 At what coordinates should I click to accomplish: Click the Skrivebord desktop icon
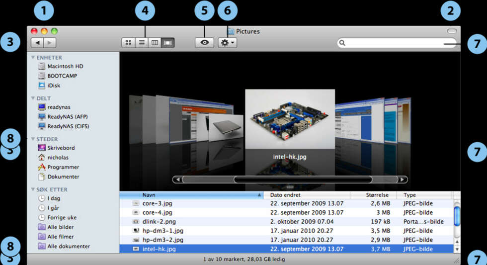click(42, 148)
